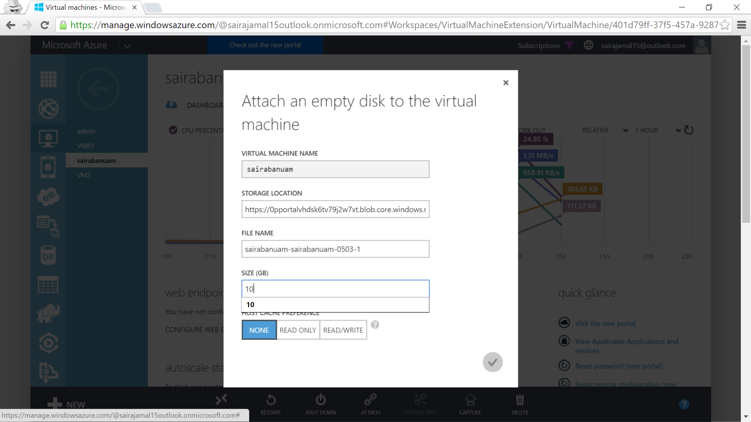The height and width of the screenshot is (422, 751).
Task: Open Chrome menu hamburger icon
Action: [x=742, y=25]
